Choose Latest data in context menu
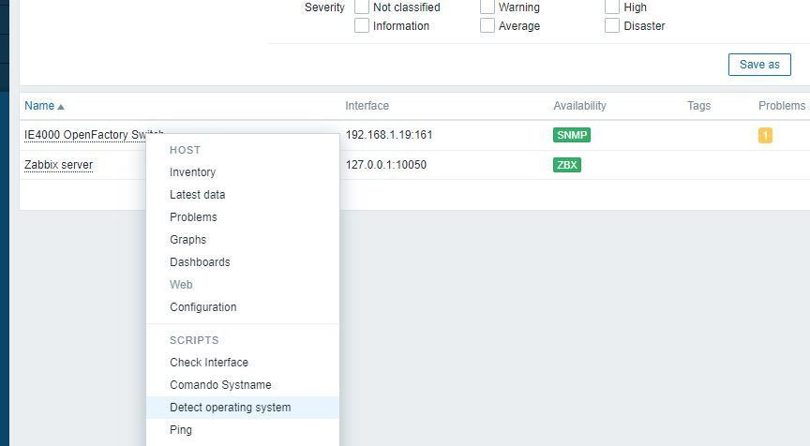The image size is (810, 446). coord(197,195)
